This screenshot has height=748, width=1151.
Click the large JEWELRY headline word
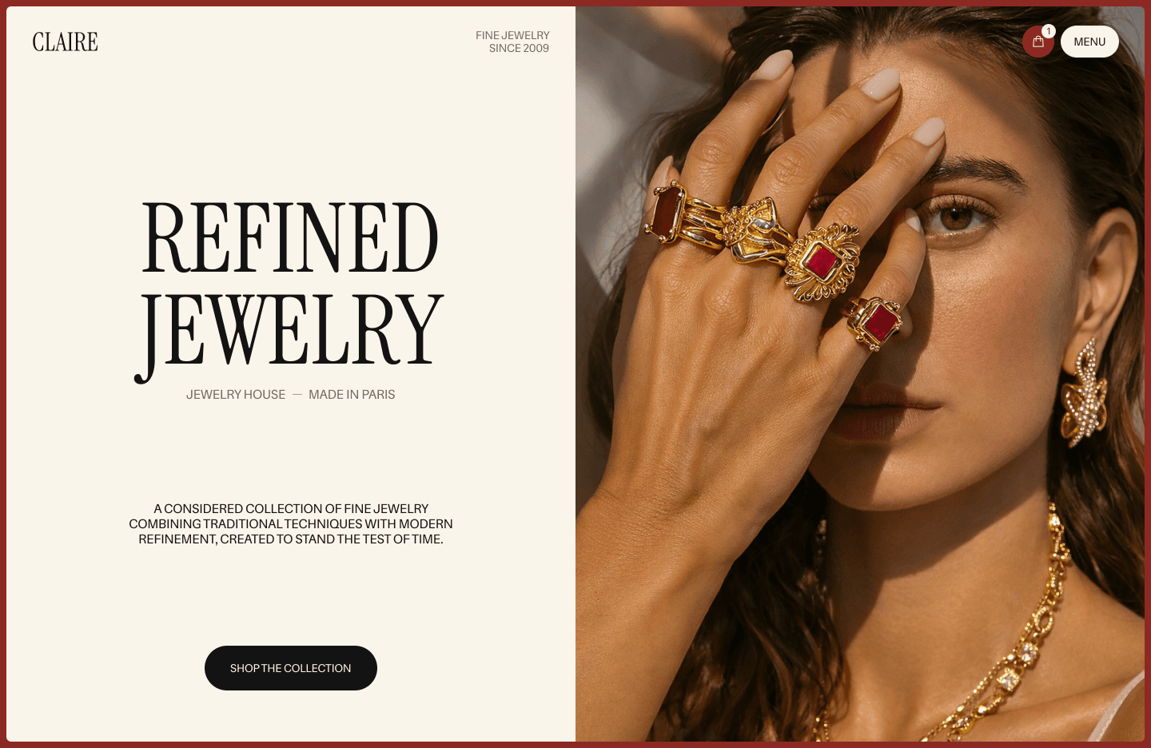(289, 330)
